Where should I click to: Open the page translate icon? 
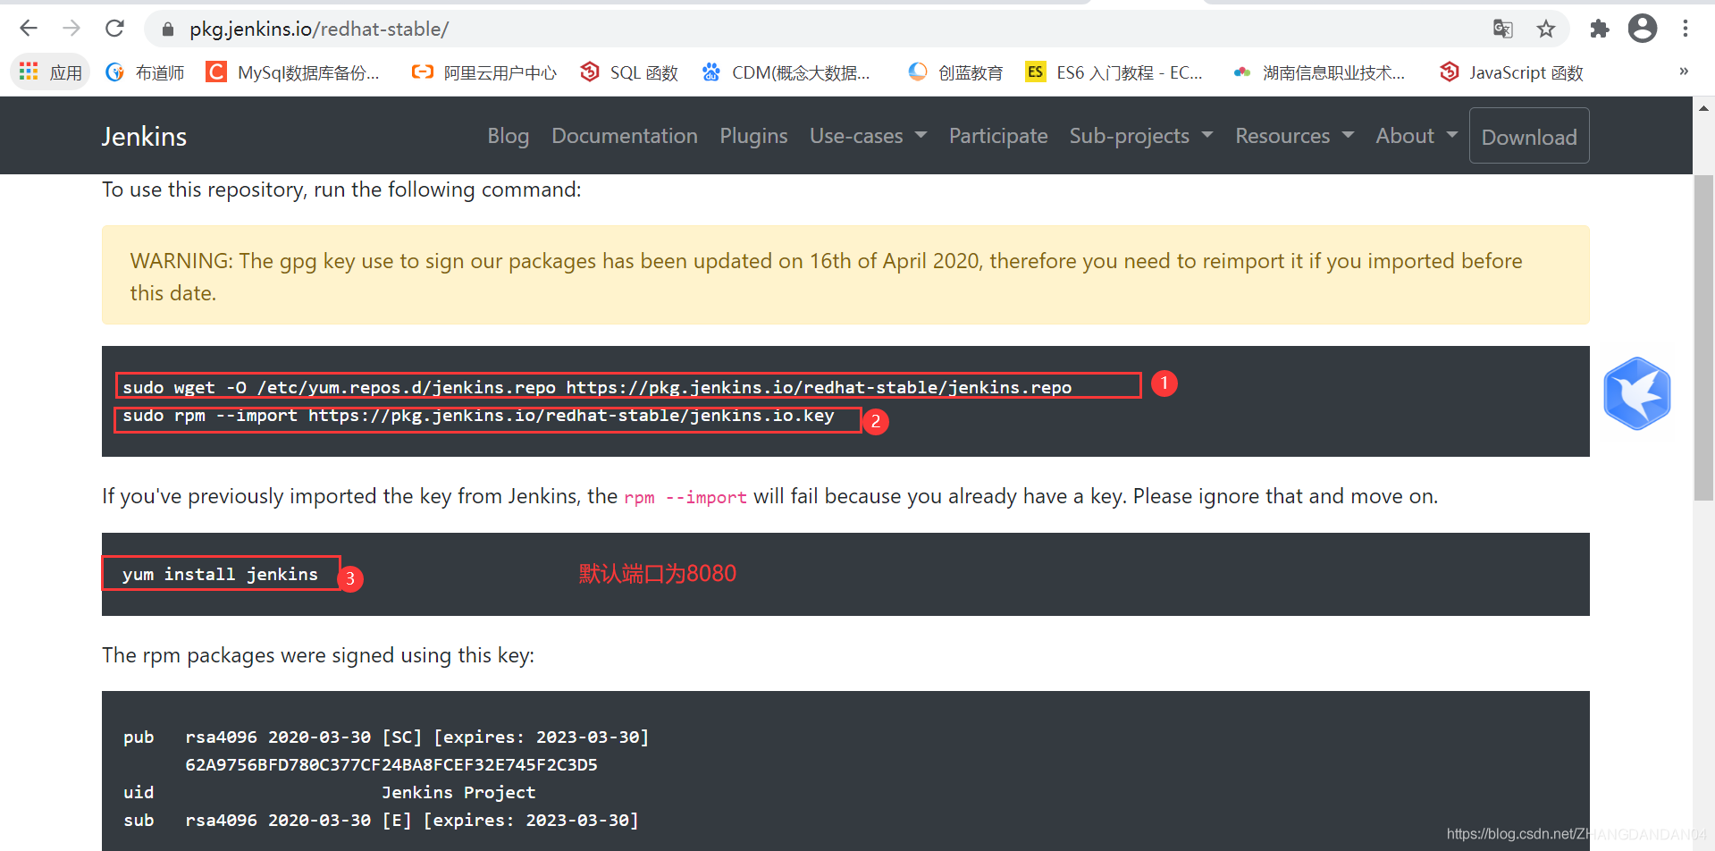(1503, 29)
